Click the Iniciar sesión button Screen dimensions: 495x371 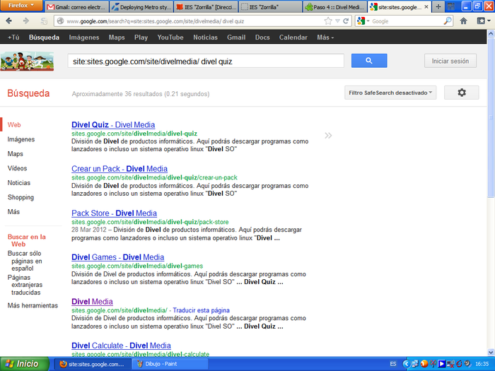pyautogui.click(x=450, y=61)
